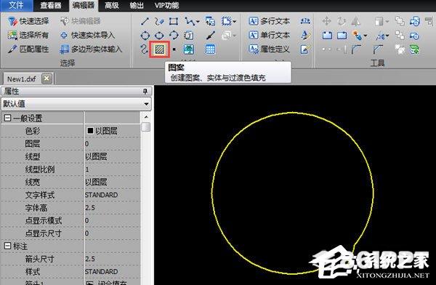Select the Arc drawing tool
Screen dimensions: 436x285
[174, 35]
